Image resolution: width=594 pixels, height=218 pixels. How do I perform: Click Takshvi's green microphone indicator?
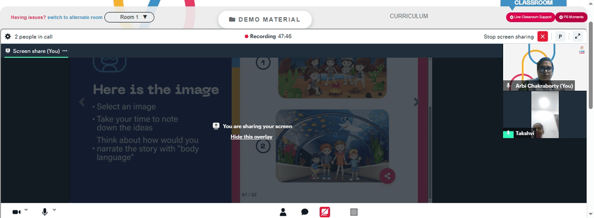pyautogui.click(x=508, y=134)
